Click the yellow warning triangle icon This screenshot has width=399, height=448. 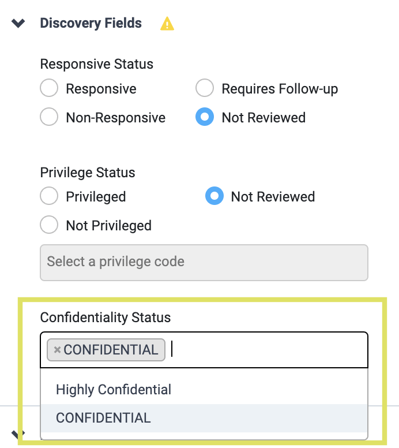[167, 24]
